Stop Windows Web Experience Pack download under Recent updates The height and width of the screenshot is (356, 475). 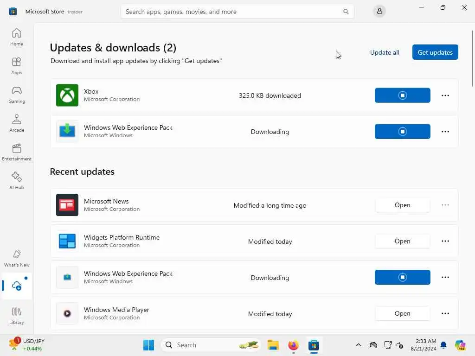click(402, 277)
